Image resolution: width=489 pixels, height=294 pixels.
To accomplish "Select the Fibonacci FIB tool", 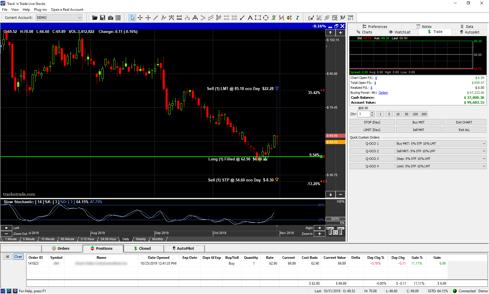I will (335, 18).
